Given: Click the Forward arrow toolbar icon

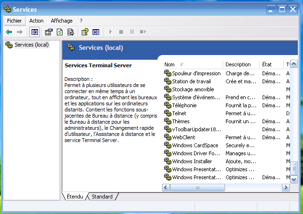Looking at the screenshot, I should click(20, 32).
